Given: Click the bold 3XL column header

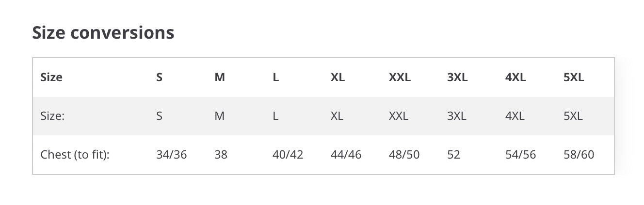Looking at the screenshot, I should pos(457,77).
